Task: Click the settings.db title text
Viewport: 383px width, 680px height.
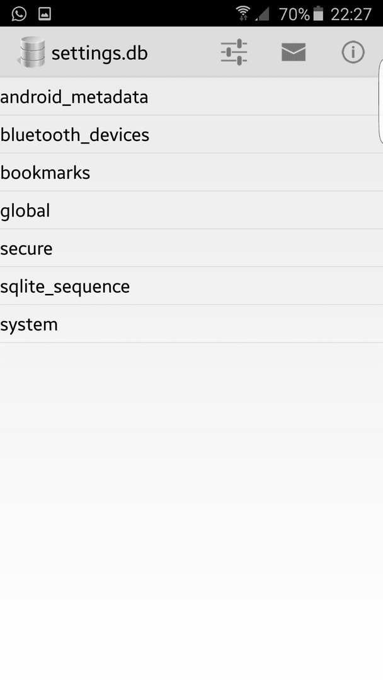Action: click(x=100, y=54)
